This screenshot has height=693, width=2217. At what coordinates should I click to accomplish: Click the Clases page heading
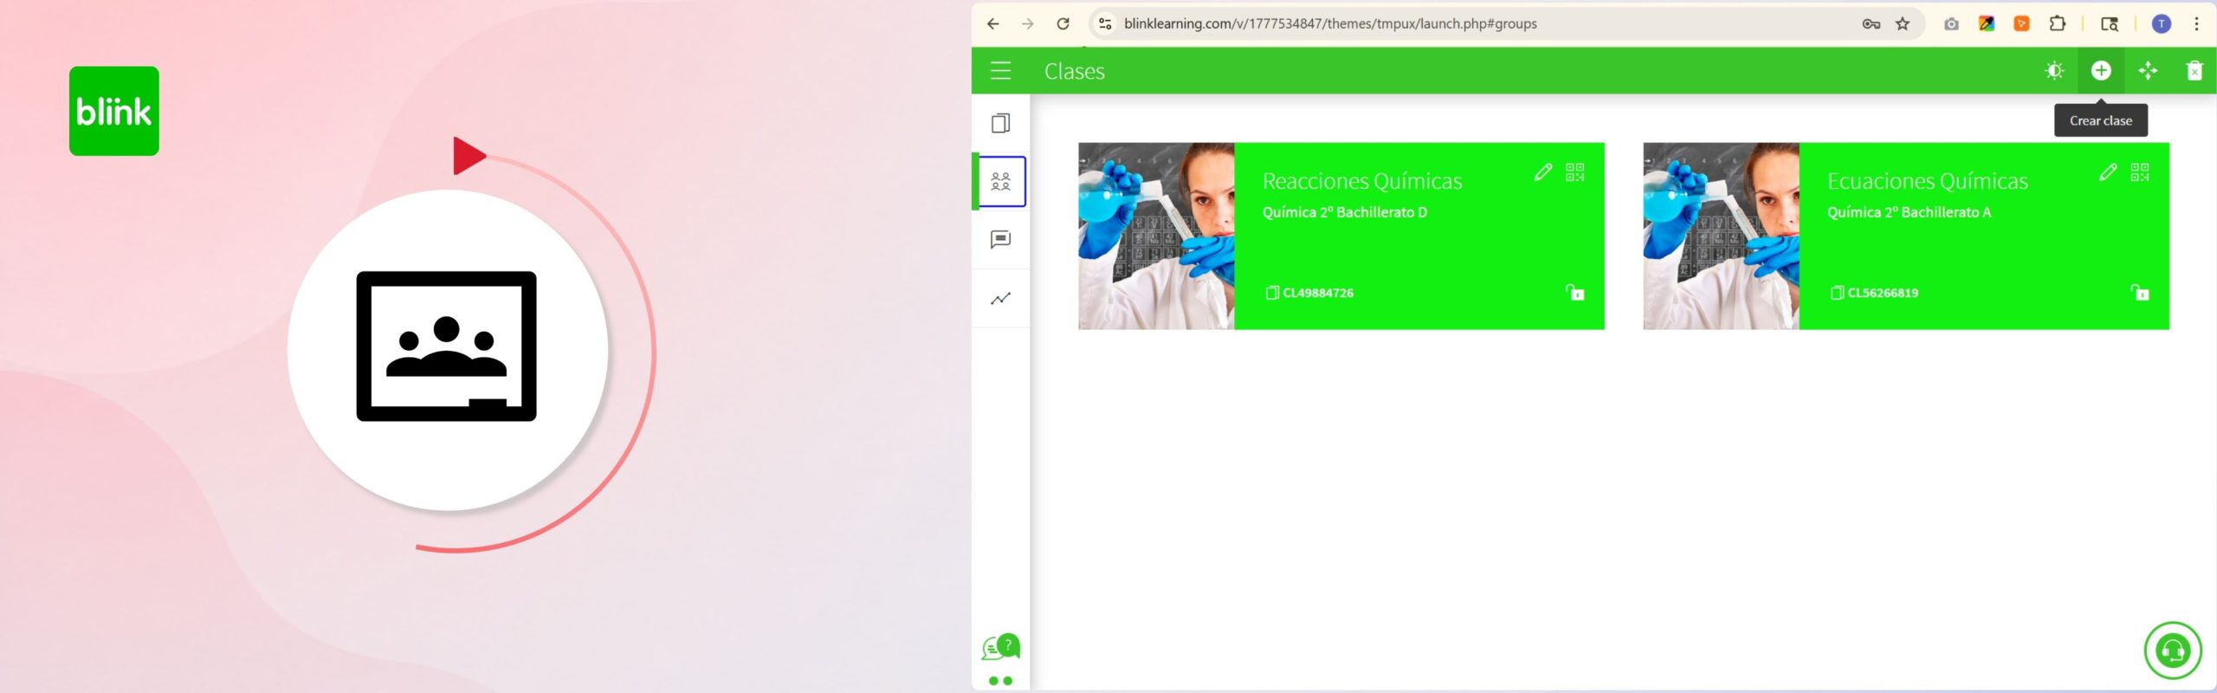[1075, 71]
